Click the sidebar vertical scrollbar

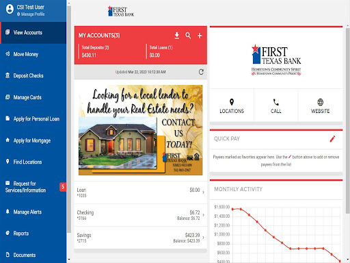[x=69, y=118]
